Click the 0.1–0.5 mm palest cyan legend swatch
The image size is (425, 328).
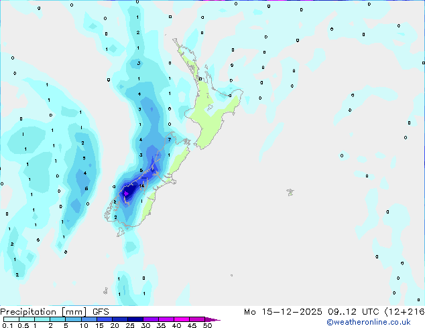11,319
